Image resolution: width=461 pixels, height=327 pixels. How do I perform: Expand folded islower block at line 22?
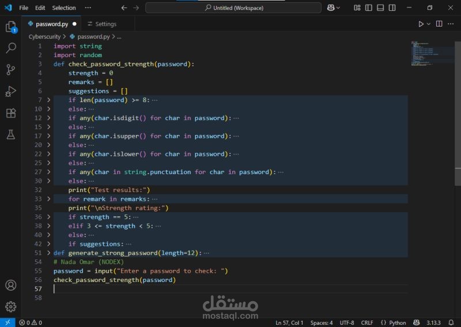tap(49, 154)
